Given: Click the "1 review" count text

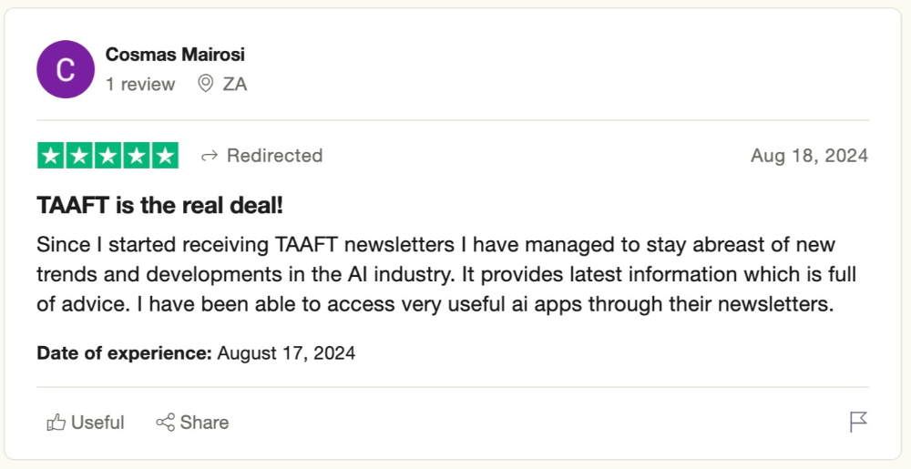Looking at the screenshot, I should (140, 85).
